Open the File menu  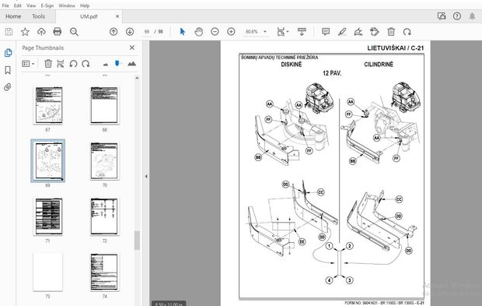[x=5, y=5]
